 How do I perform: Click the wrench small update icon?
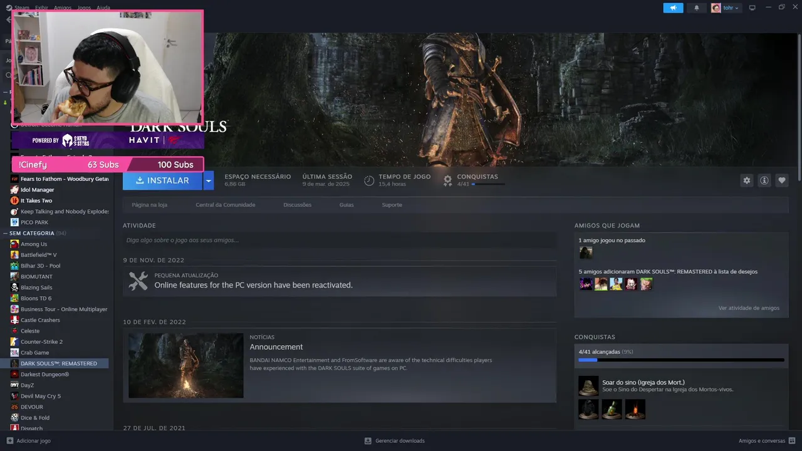(138, 281)
